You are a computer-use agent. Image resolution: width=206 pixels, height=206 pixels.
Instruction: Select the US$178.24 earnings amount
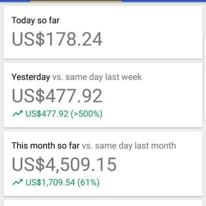tap(57, 39)
